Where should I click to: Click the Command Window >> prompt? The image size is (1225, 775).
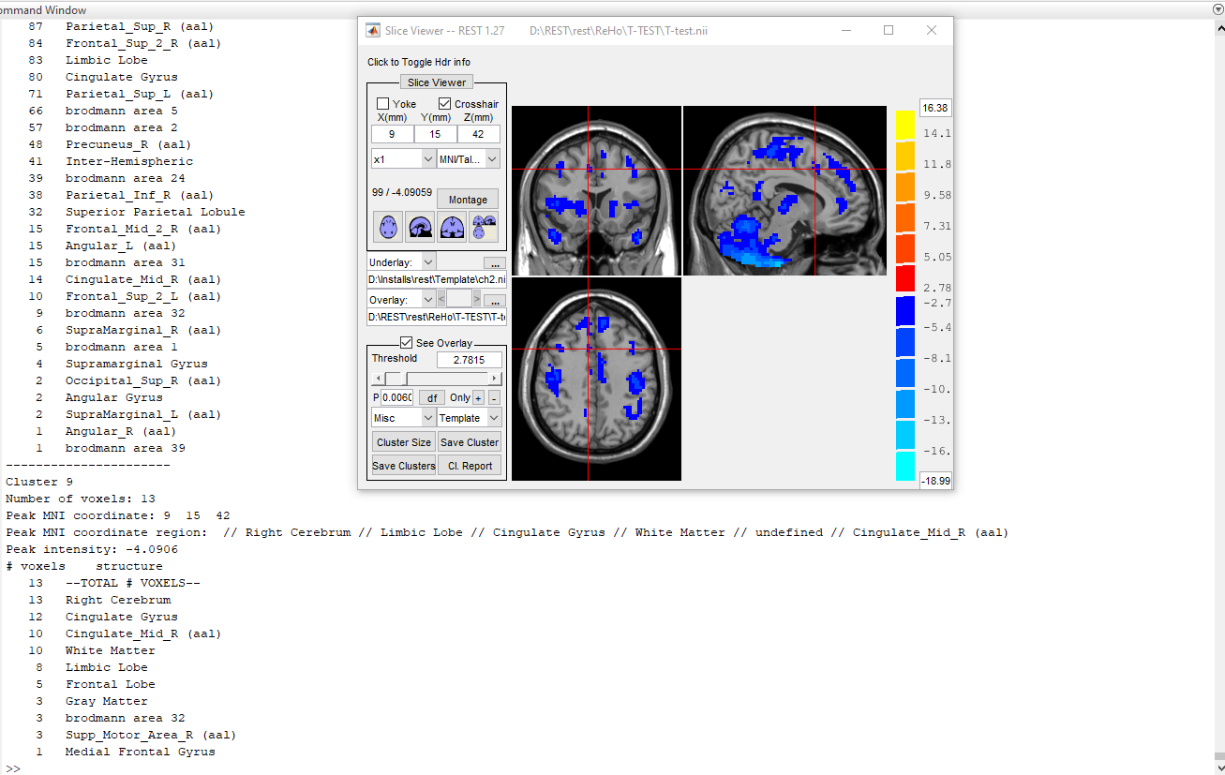pos(13,768)
